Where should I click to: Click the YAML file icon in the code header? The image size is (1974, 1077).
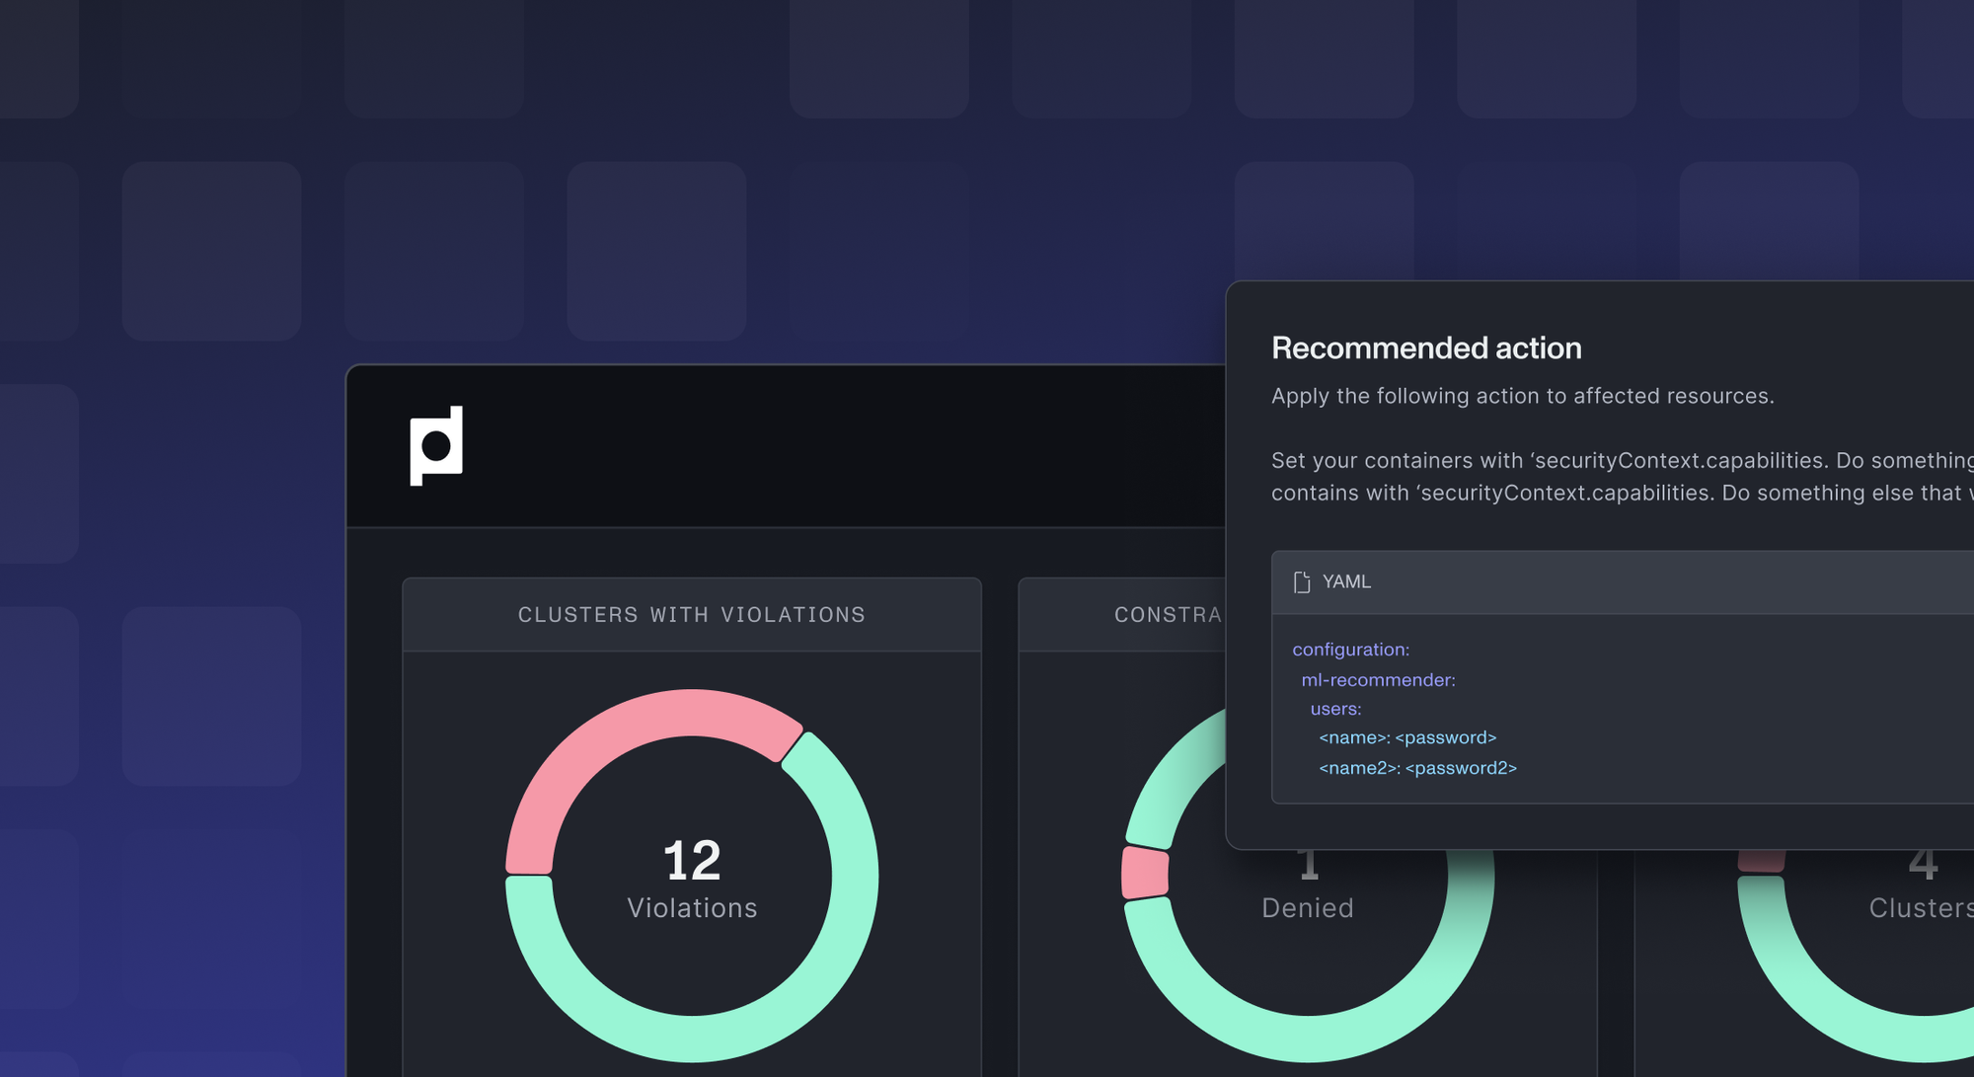coord(1301,581)
